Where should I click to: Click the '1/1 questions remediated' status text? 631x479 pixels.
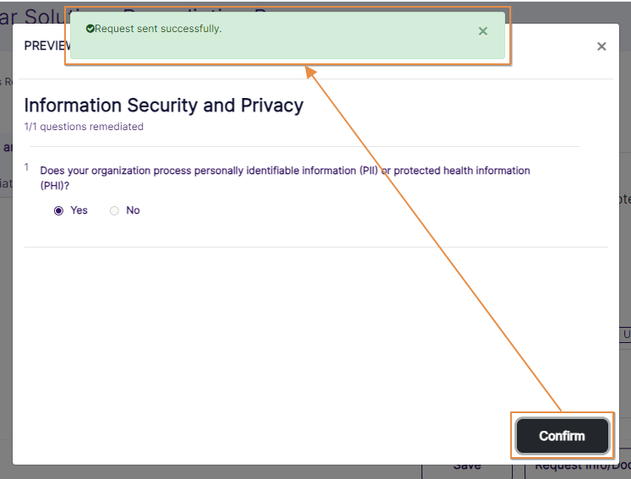pyautogui.click(x=84, y=127)
